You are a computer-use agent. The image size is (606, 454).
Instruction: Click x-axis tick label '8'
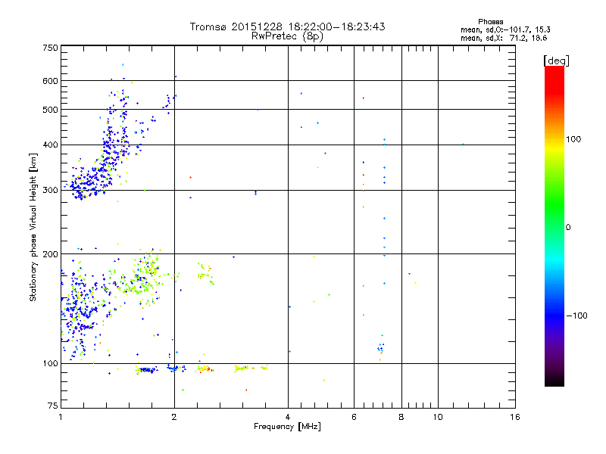click(x=401, y=417)
